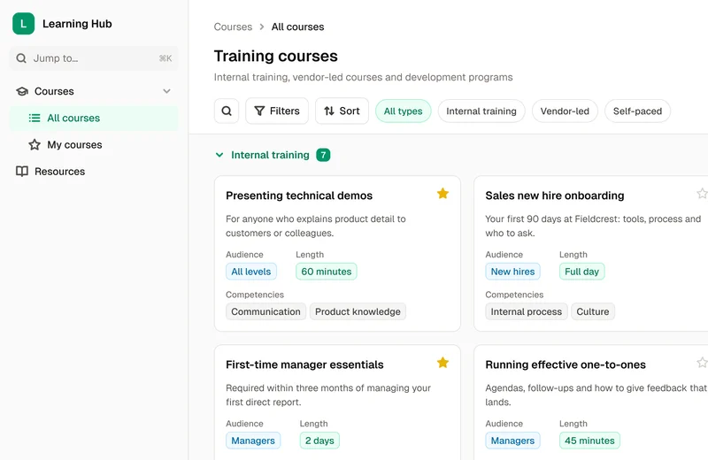Click the Filters funnel icon
Screen dimensions: 708x460
click(259, 111)
